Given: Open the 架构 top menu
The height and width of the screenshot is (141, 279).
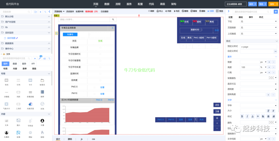Looking at the screenshot, I should pos(174,4).
